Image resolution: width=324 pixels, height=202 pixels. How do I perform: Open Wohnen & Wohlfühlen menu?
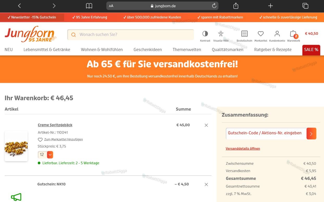pyautogui.click(x=102, y=49)
